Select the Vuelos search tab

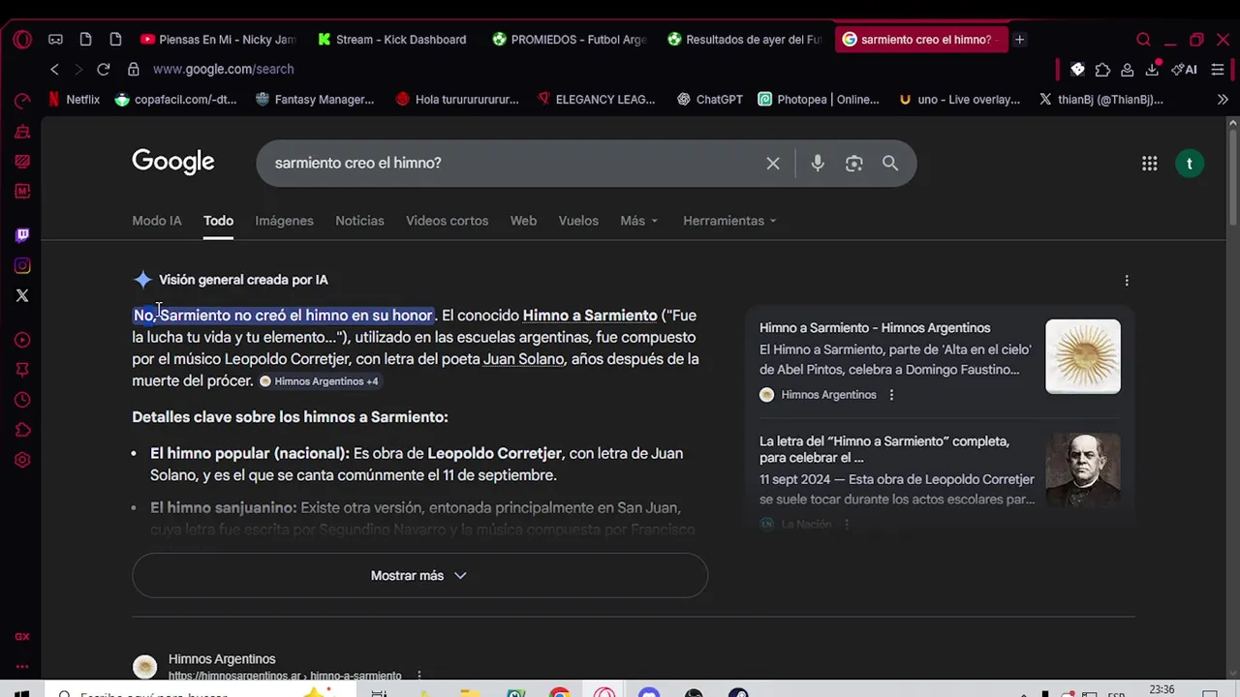click(578, 221)
